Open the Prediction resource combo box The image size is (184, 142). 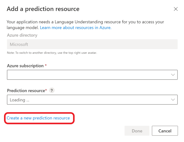[x=89, y=100]
